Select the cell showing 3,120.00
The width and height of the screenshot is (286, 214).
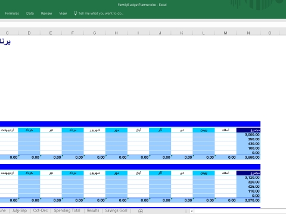tap(248, 178)
